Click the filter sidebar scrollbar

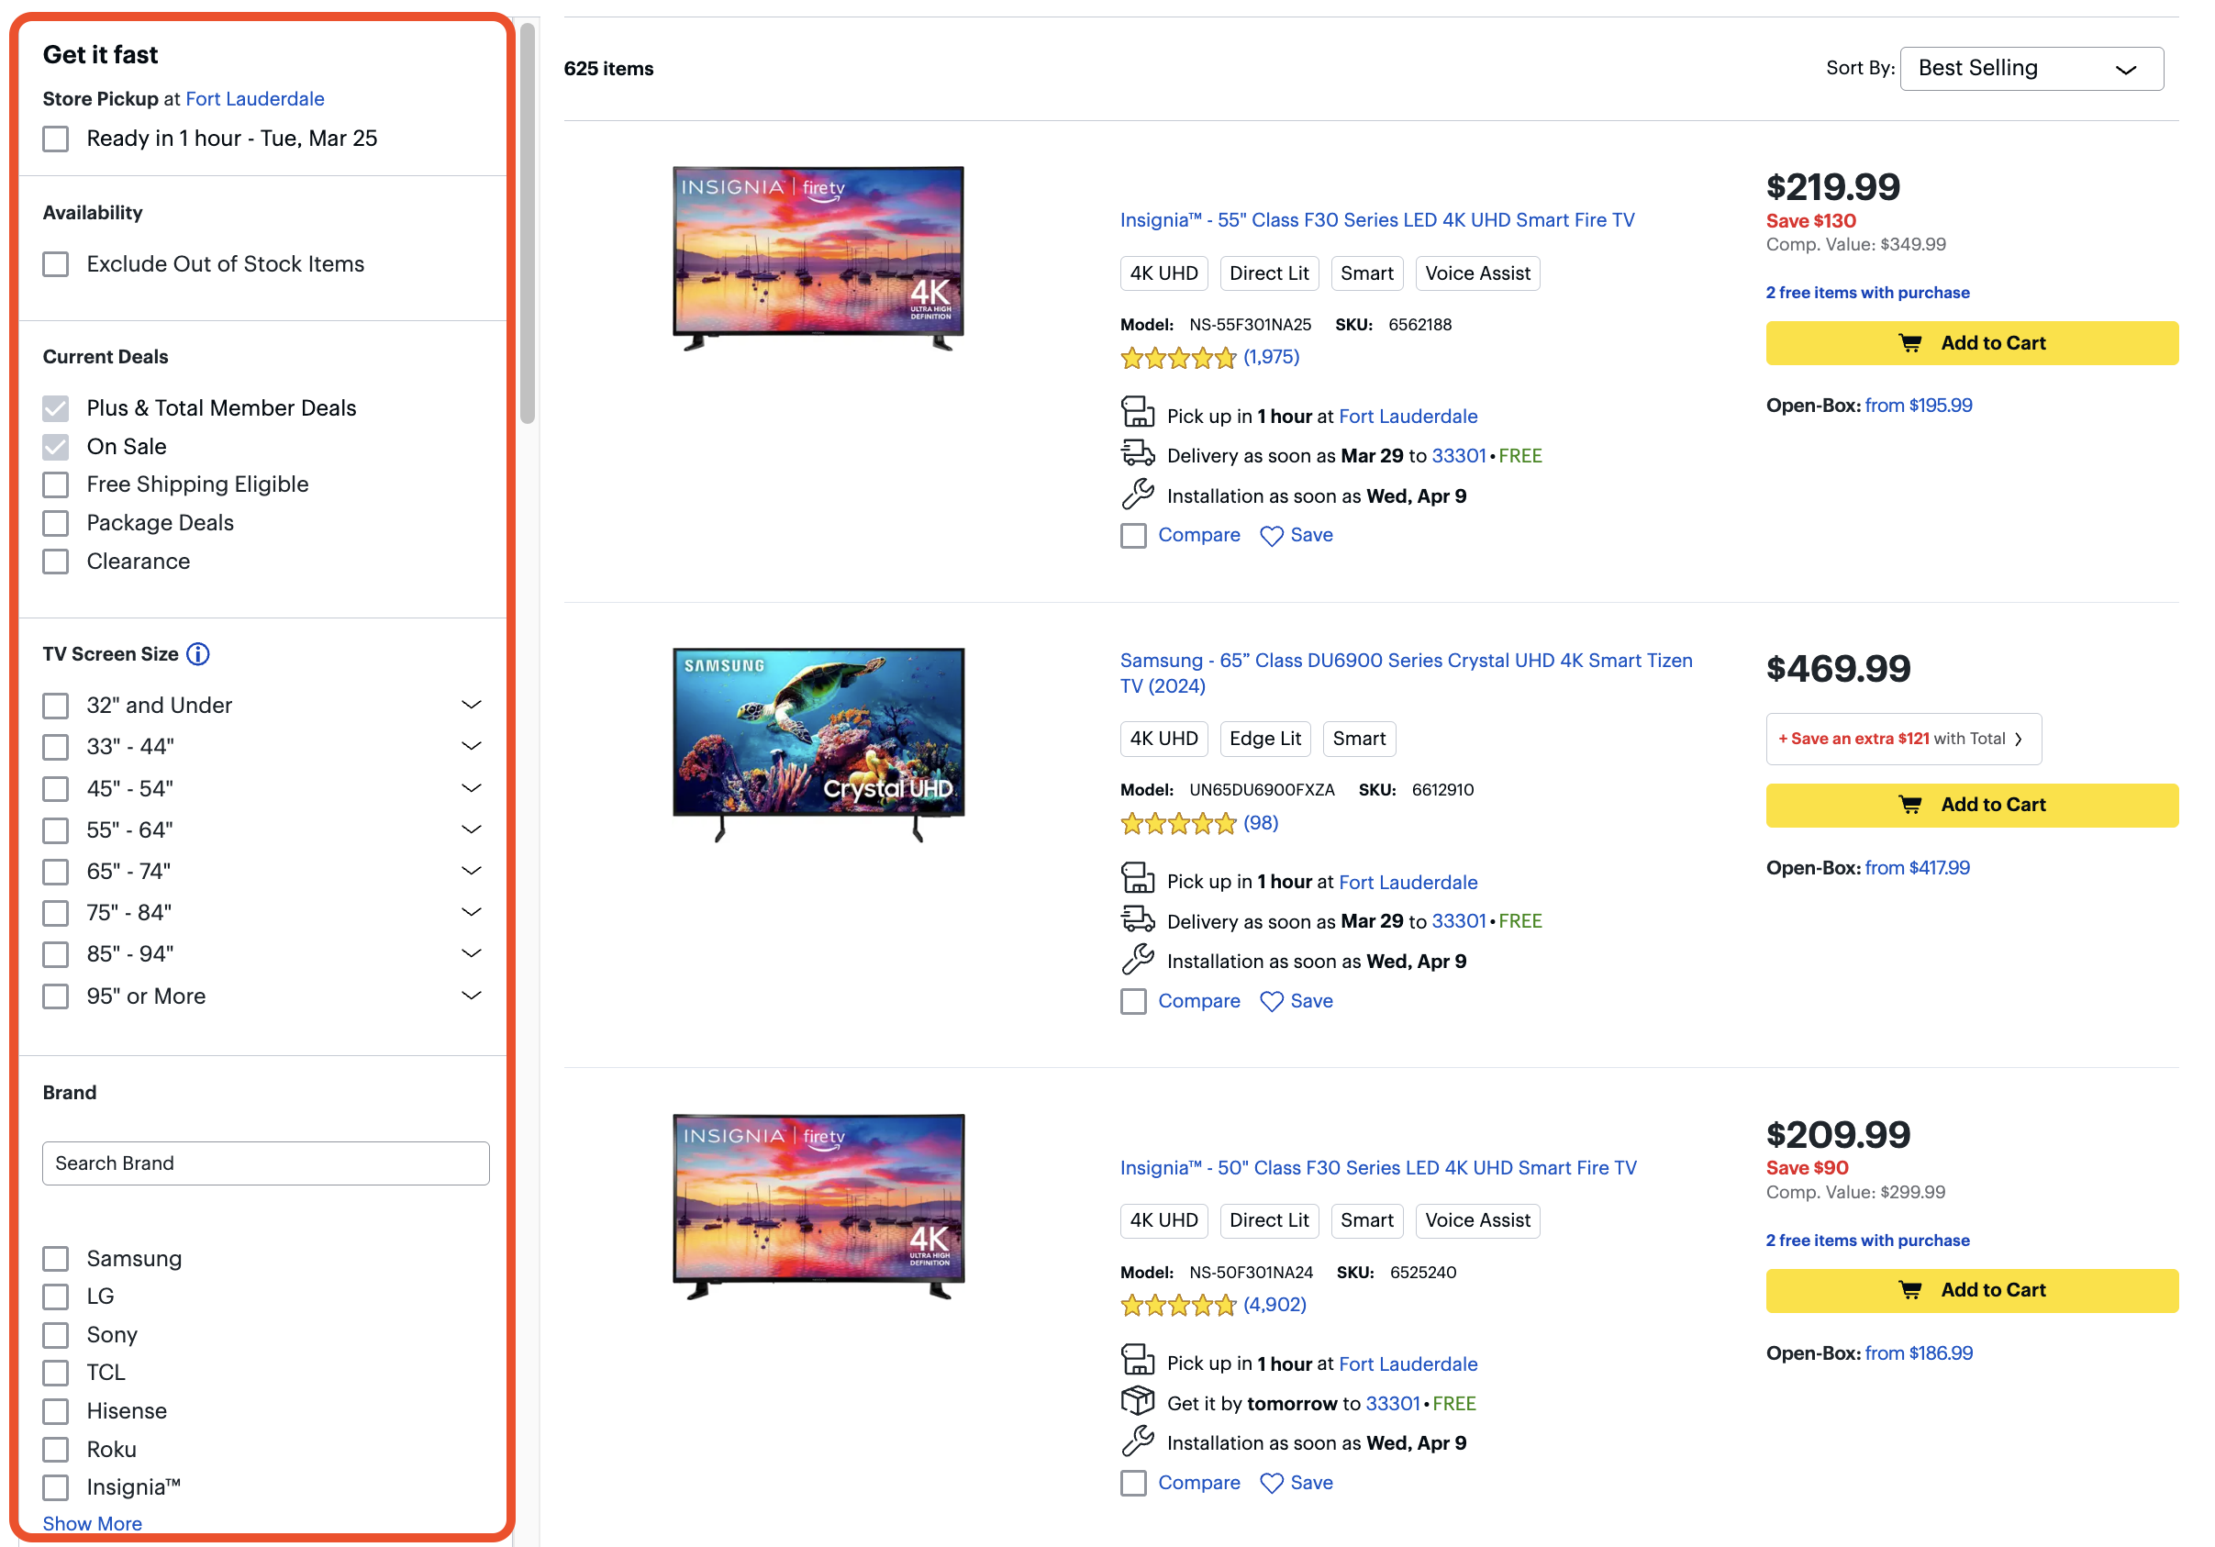(x=527, y=224)
